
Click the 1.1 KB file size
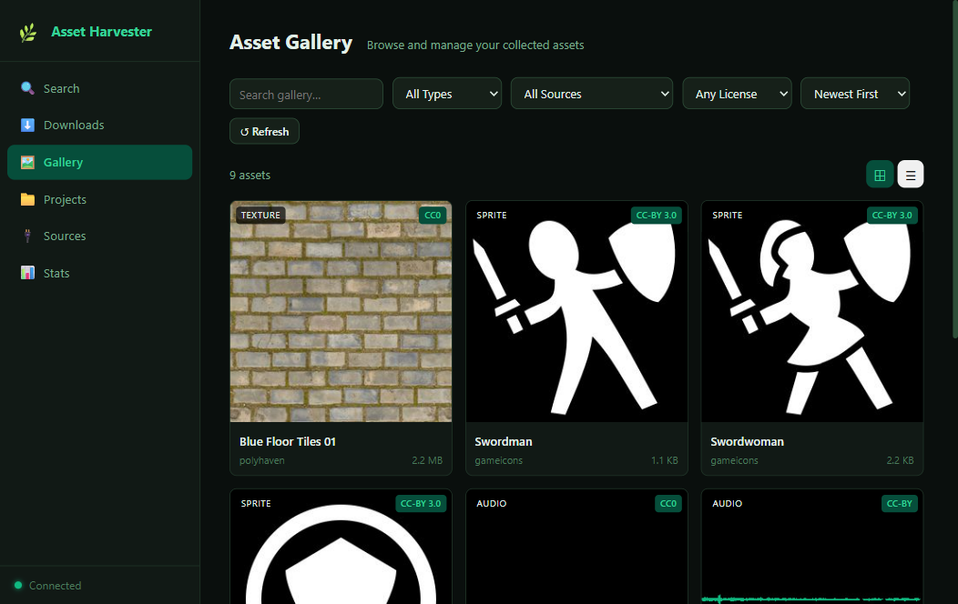pos(664,460)
